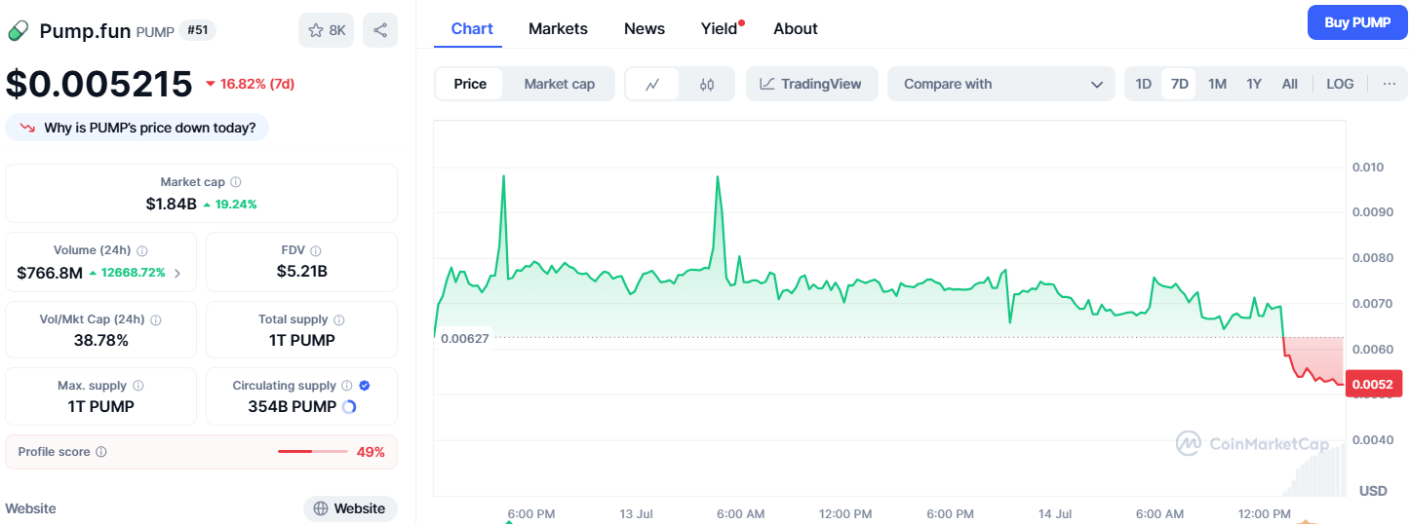Click the 38.78% Vol/Mkt Cap value
The width and height of the screenshot is (1410, 524).
click(101, 340)
